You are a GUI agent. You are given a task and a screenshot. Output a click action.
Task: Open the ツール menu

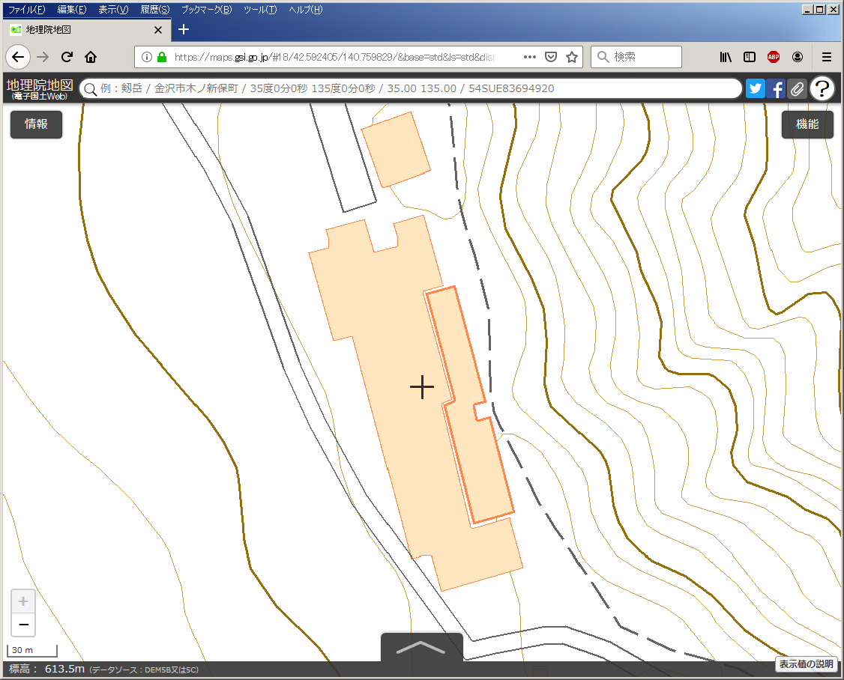(260, 10)
